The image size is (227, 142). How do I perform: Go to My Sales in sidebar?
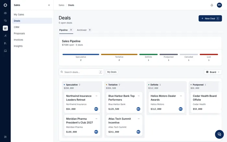pos(32,15)
